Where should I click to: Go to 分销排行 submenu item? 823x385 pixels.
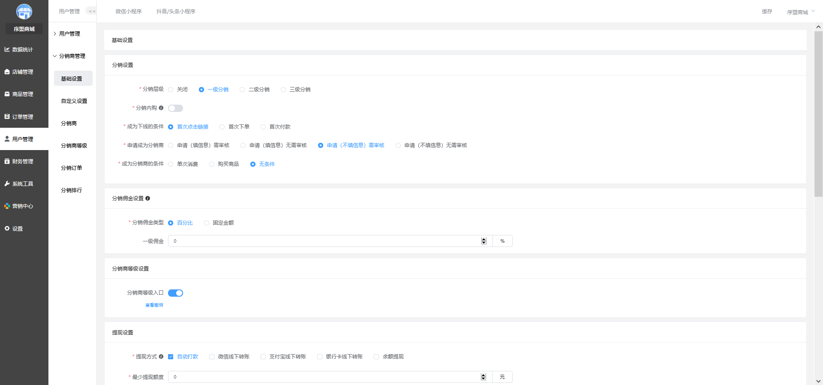point(71,190)
